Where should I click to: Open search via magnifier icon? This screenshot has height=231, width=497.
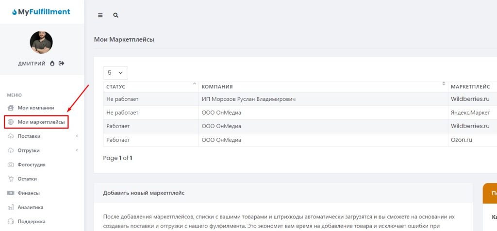(116, 15)
